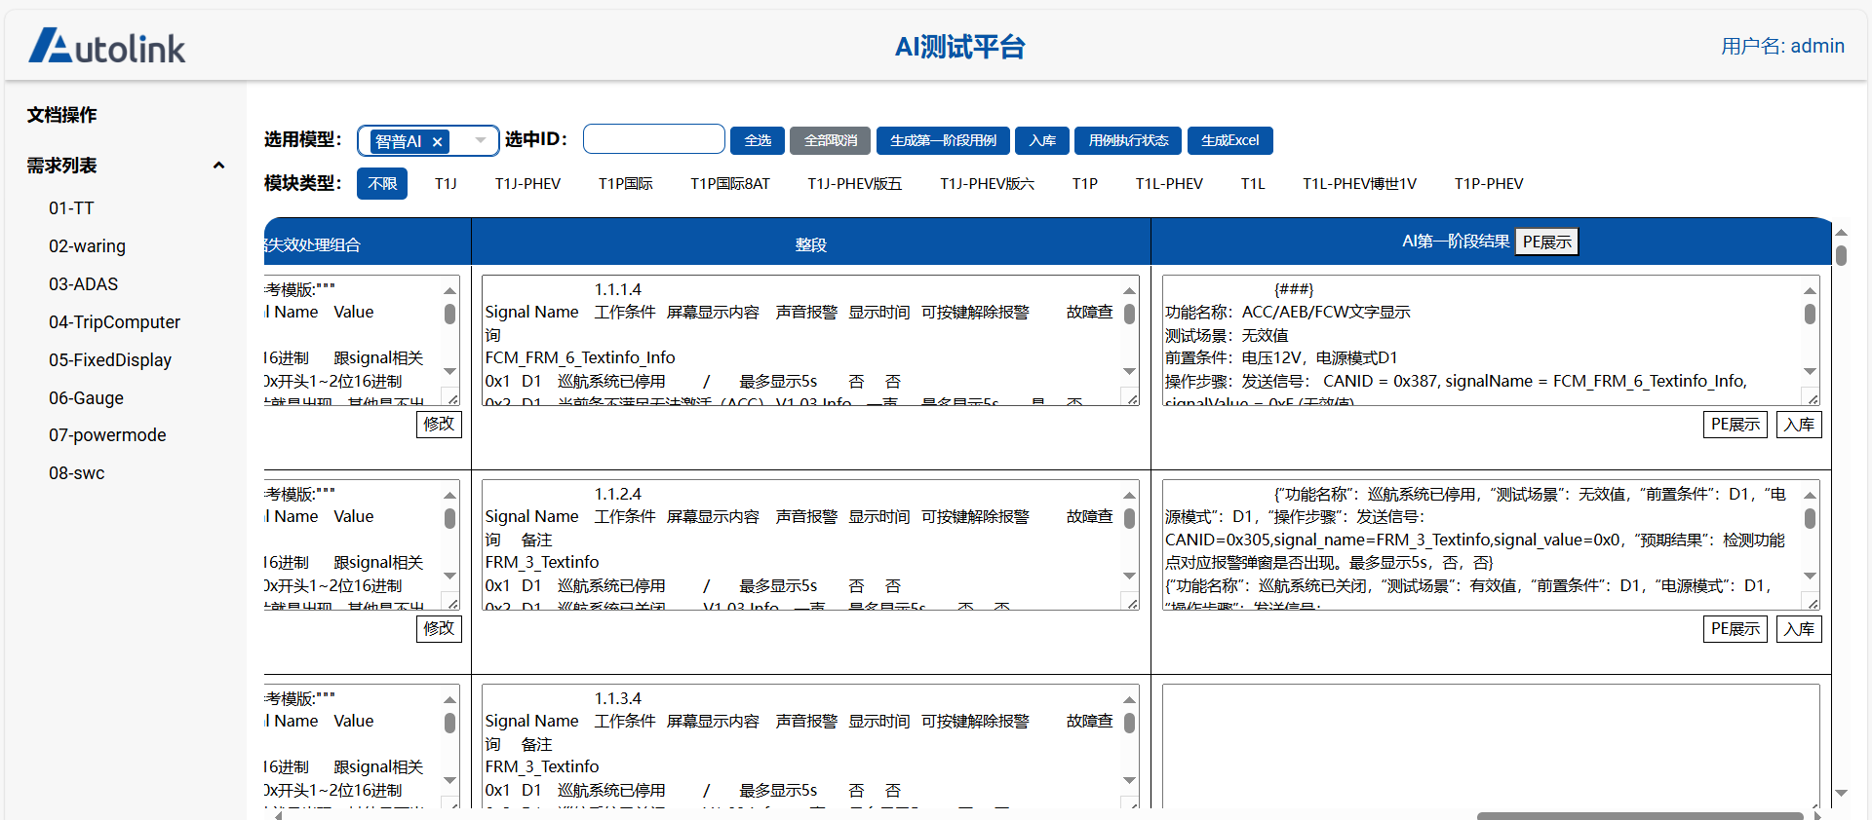The image size is (1872, 820).
Task: Click the AI测试平台 page title
Action: 959,47
